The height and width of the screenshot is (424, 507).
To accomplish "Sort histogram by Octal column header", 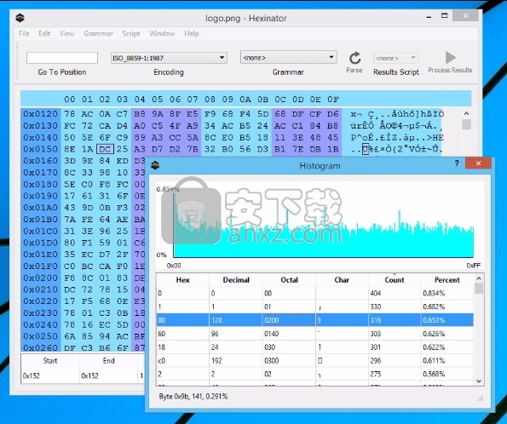I will [289, 280].
